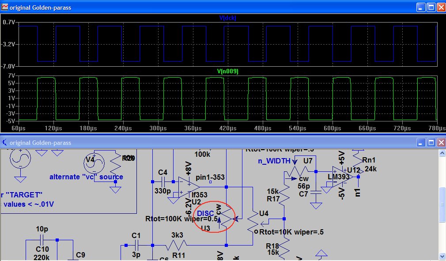Click the -5V supply label on U12
This screenshot has height=261, width=446.
[x=342, y=193]
